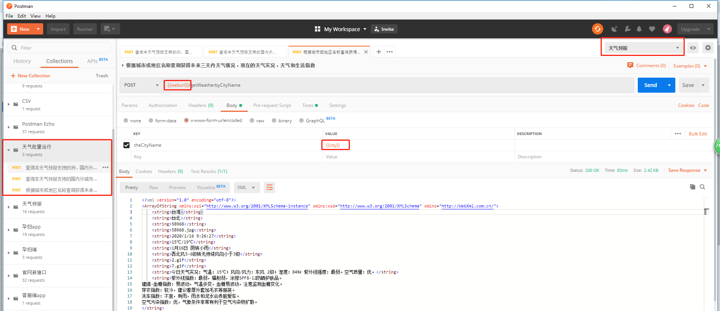This screenshot has width=720, height=311.
Task: Create a New Collection
Action: (30, 76)
